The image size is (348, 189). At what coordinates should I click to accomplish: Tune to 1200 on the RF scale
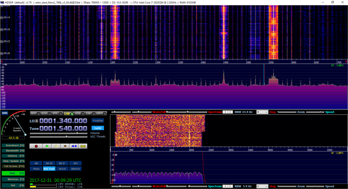point(112,62)
